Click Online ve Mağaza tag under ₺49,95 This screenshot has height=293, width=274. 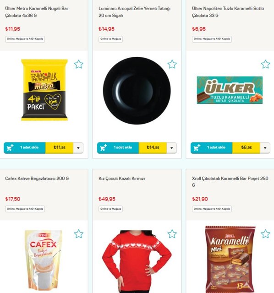(110, 209)
